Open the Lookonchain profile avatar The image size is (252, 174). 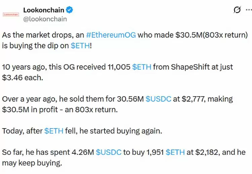(11, 14)
